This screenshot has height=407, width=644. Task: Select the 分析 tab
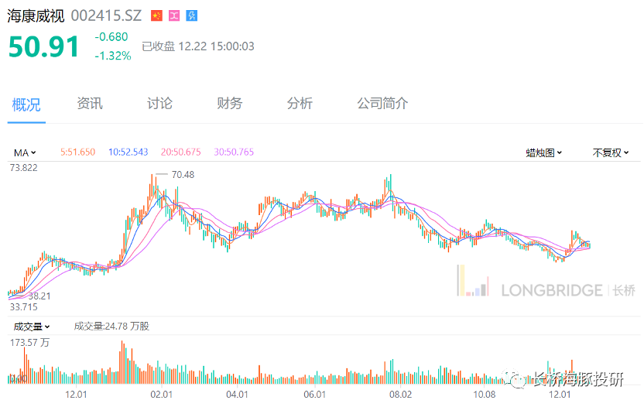pos(300,104)
